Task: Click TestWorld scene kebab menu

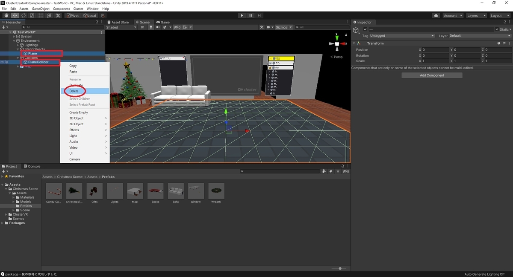Action: tap(101, 32)
